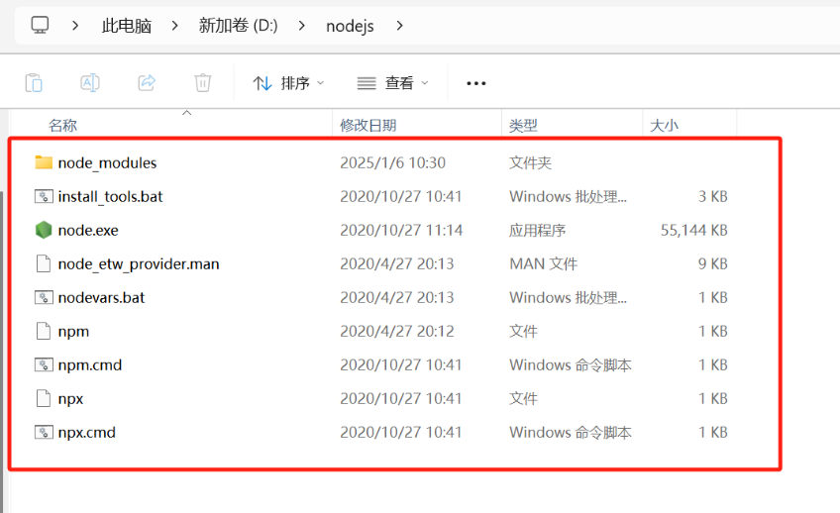Click the install_tools.bat file icon

pyautogui.click(x=44, y=196)
